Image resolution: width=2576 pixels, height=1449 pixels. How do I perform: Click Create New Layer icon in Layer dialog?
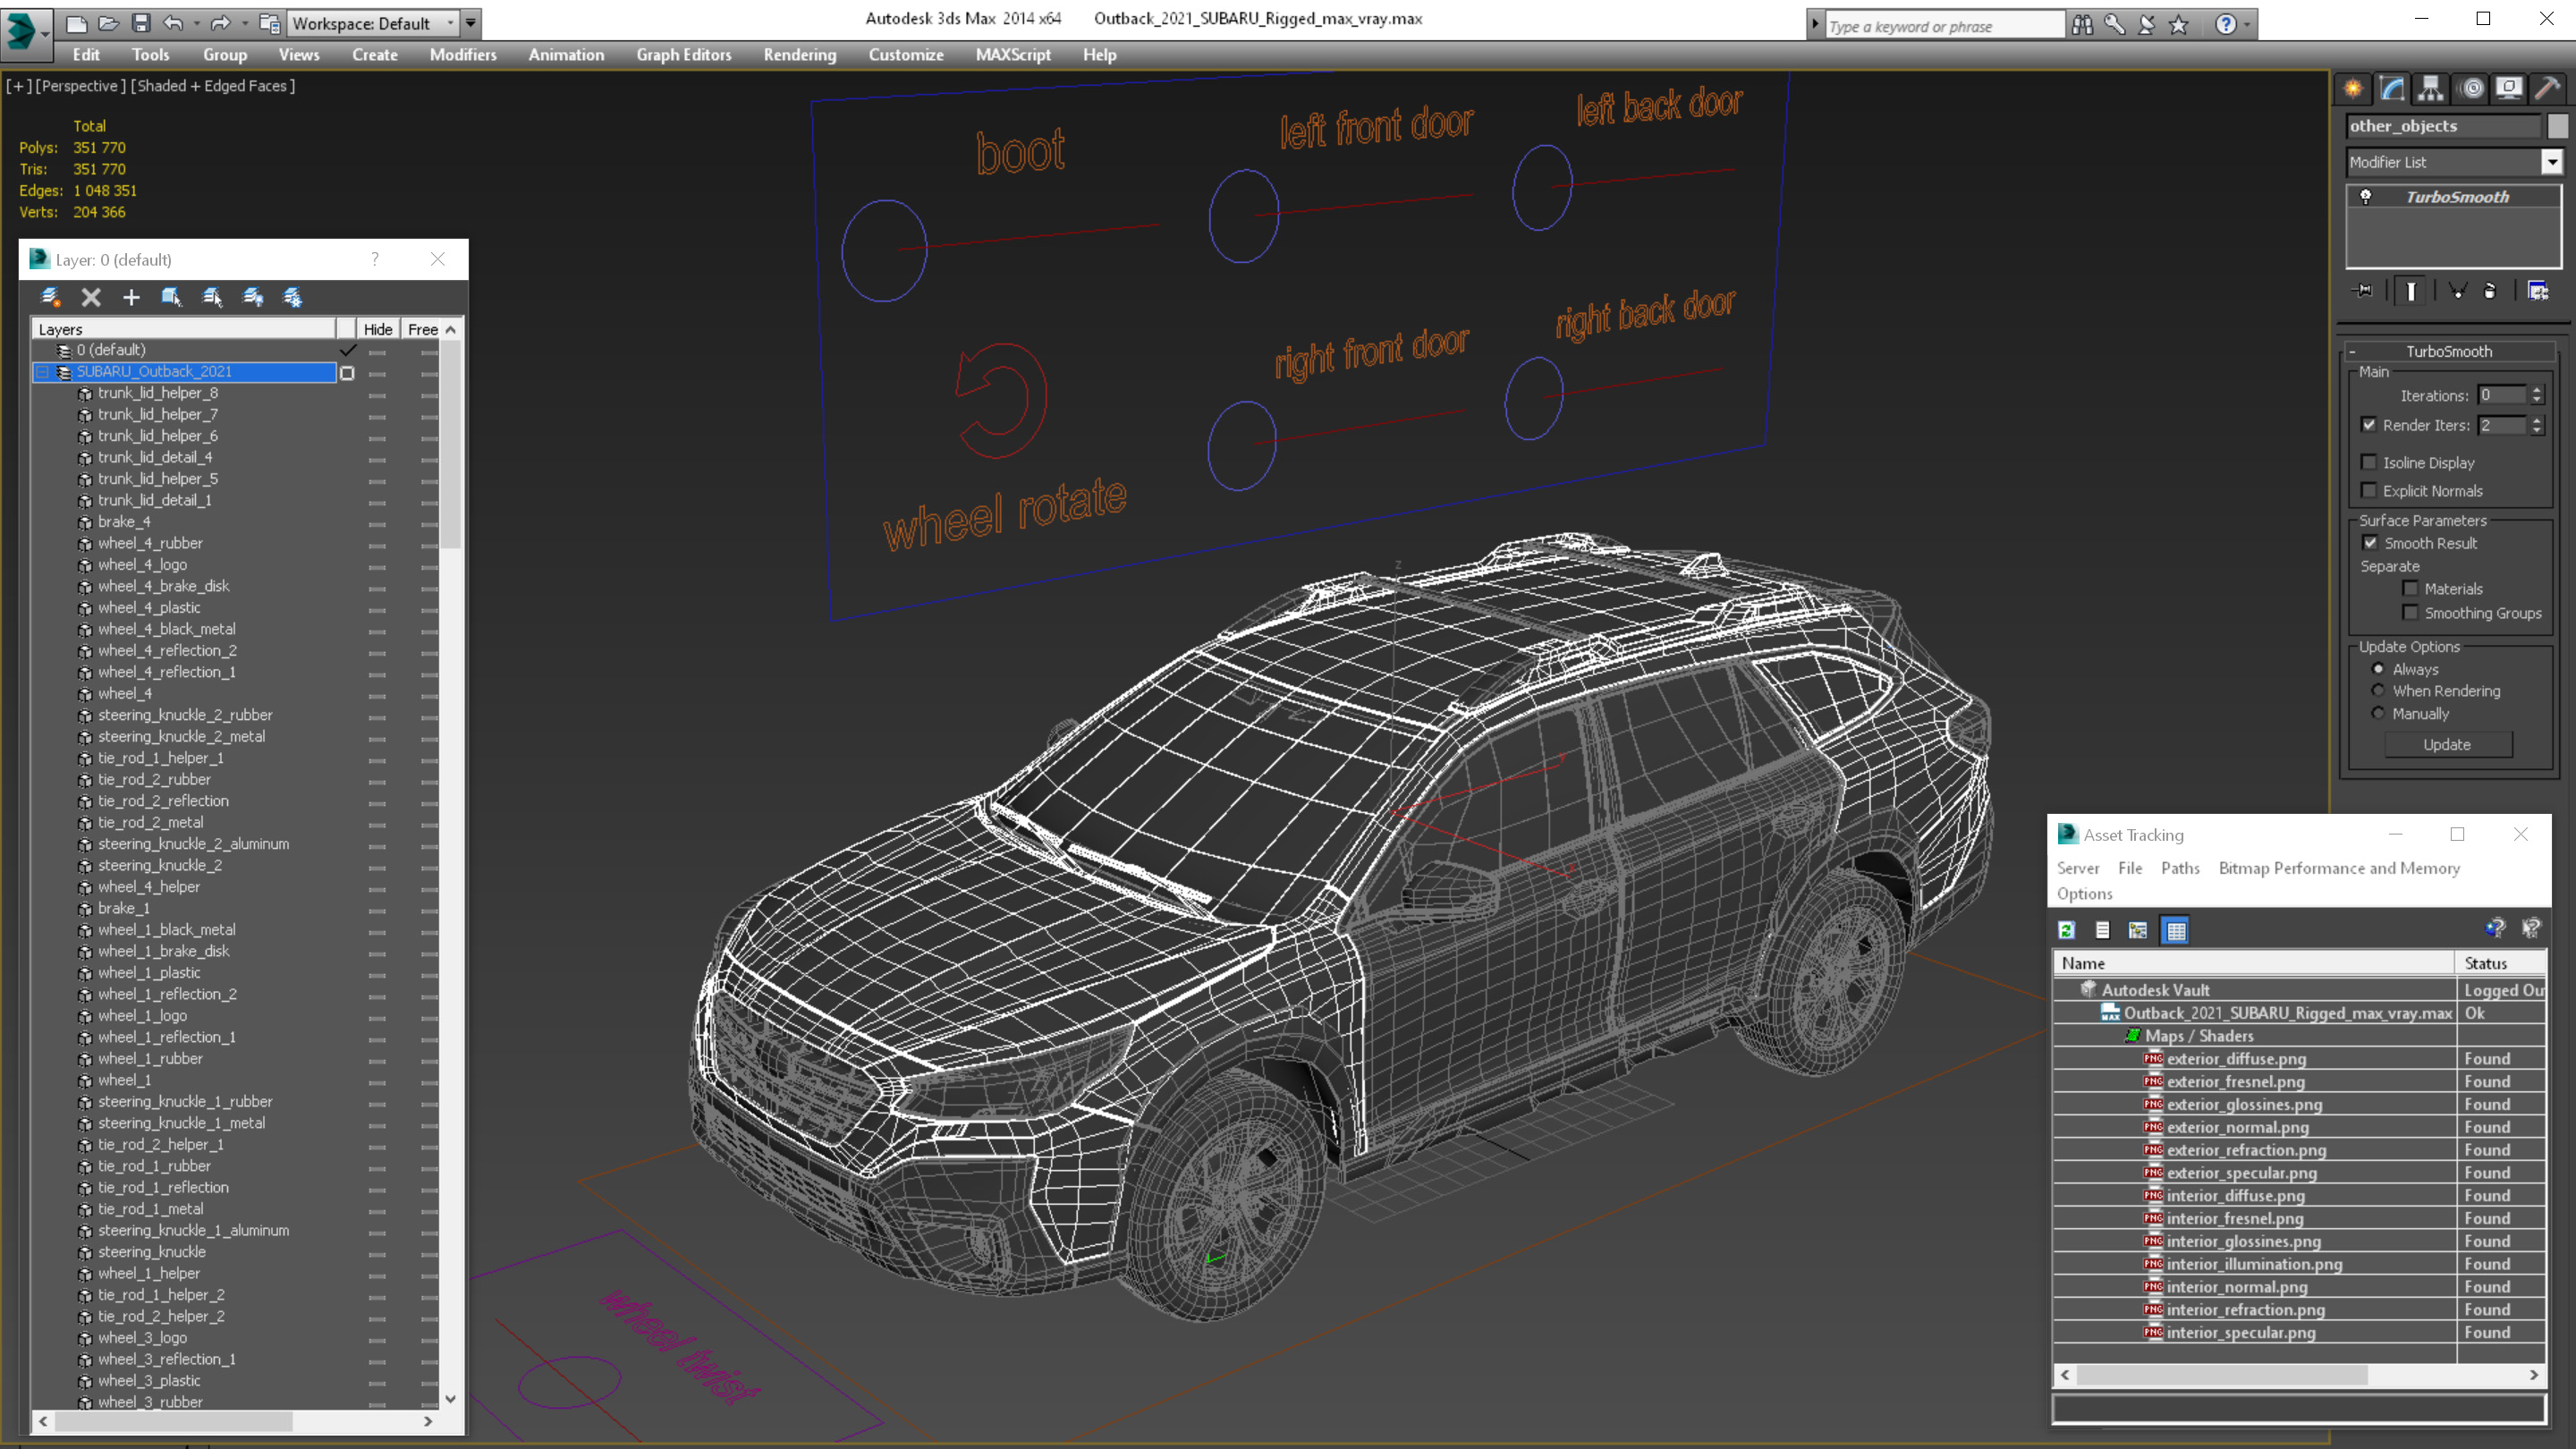50,297
